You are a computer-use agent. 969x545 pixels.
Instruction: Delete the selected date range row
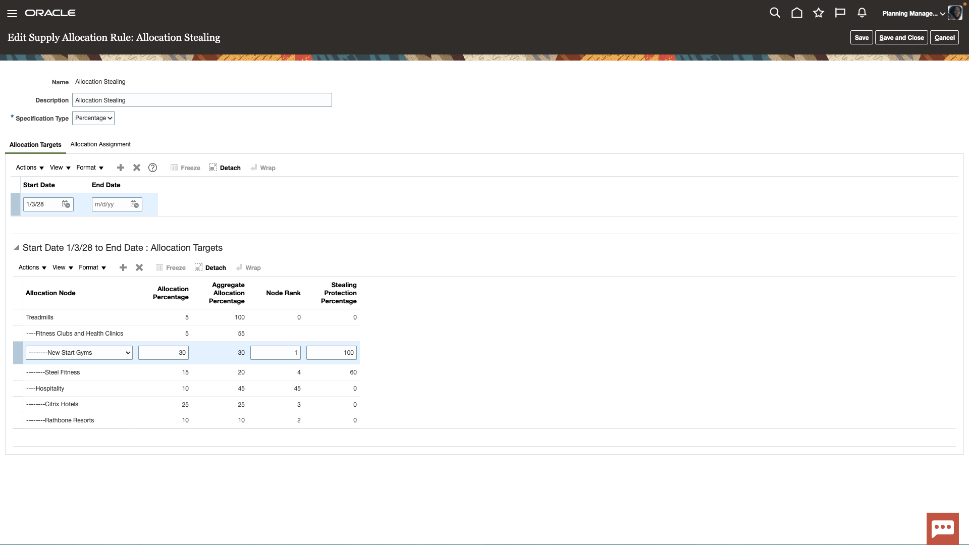coord(136,168)
